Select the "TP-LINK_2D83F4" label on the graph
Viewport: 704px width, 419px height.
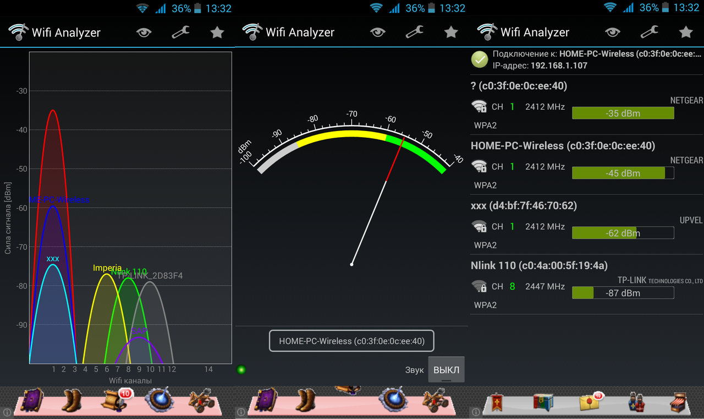pyautogui.click(x=150, y=275)
